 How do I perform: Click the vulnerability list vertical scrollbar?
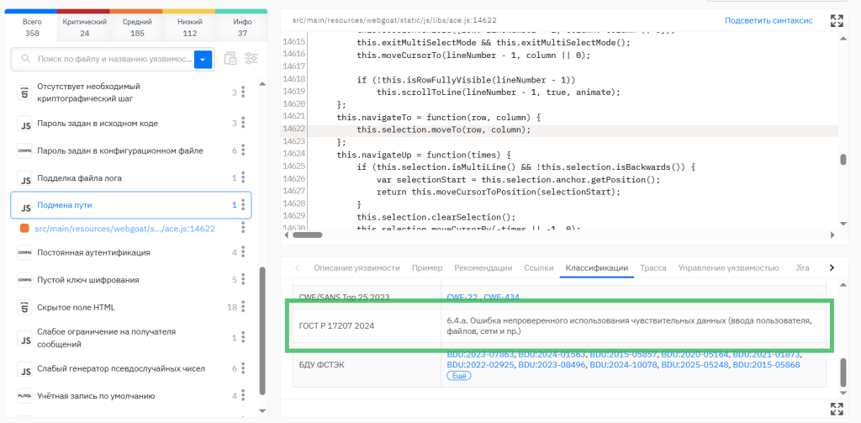(262, 330)
